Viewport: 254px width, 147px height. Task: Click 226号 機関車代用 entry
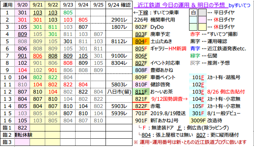155,20
